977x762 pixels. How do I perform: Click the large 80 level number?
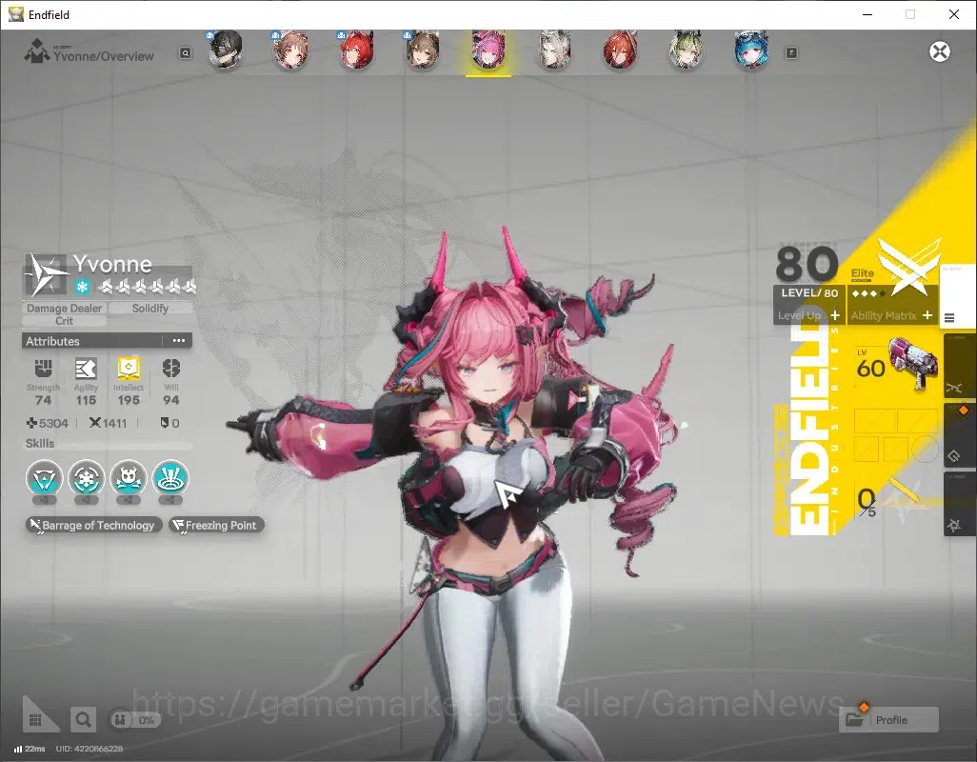pyautogui.click(x=807, y=264)
